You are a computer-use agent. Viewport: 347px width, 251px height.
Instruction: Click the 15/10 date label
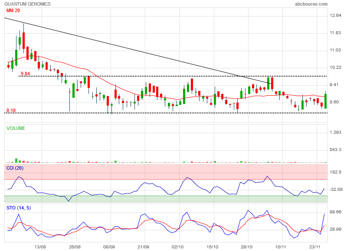(x=213, y=247)
